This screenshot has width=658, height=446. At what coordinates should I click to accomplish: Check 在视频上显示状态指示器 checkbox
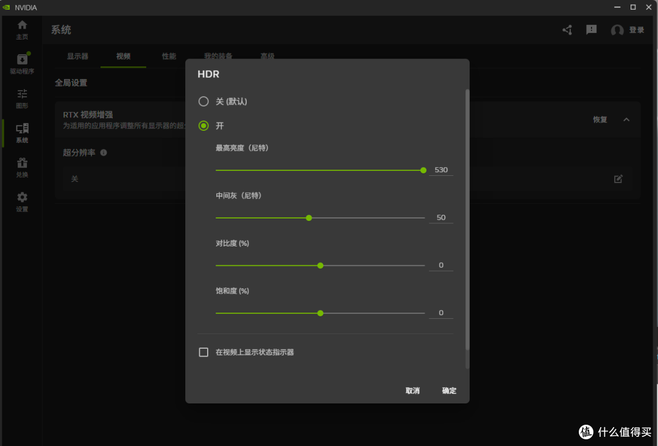click(x=203, y=352)
